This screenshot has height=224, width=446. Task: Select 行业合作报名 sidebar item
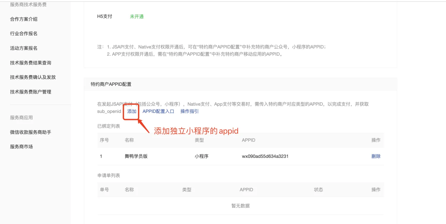24,34
